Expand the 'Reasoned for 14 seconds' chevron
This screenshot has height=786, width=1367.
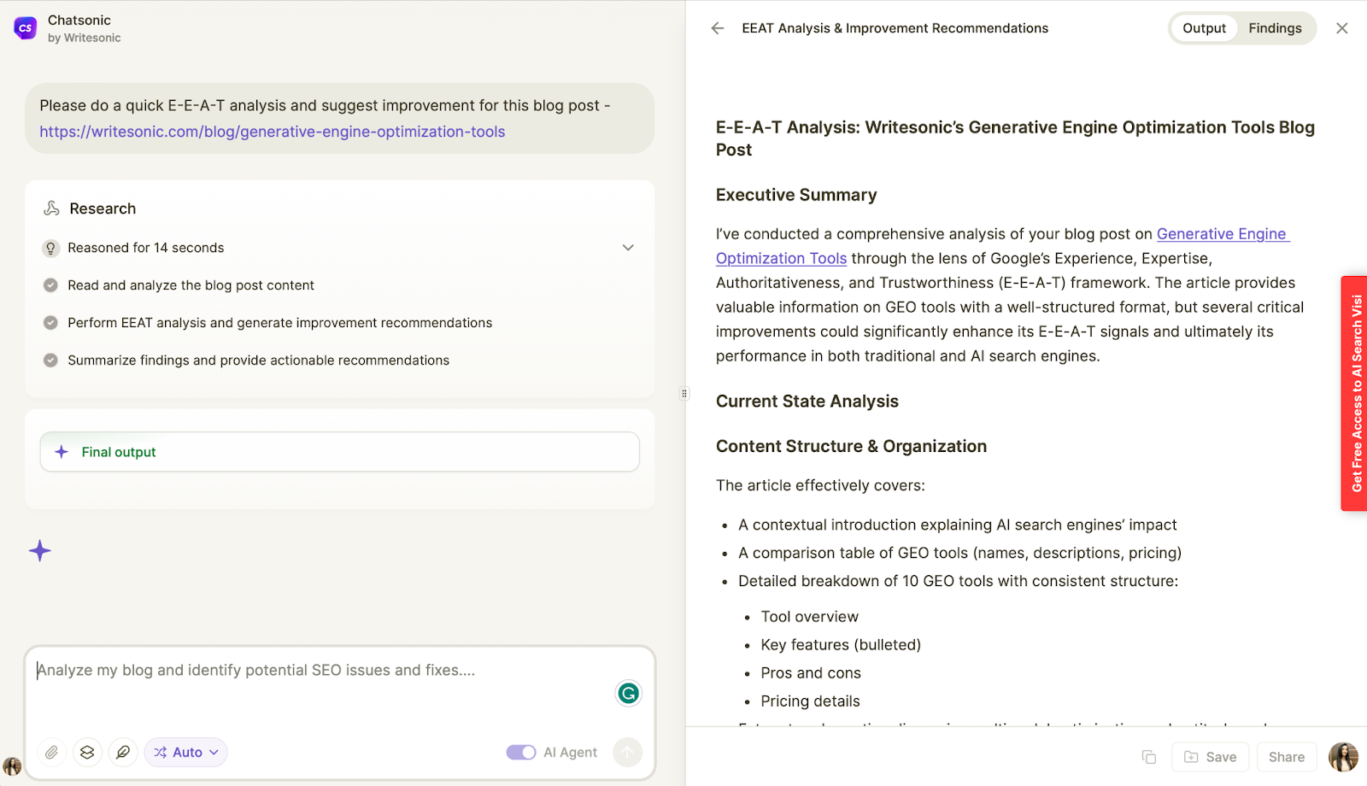[628, 248]
